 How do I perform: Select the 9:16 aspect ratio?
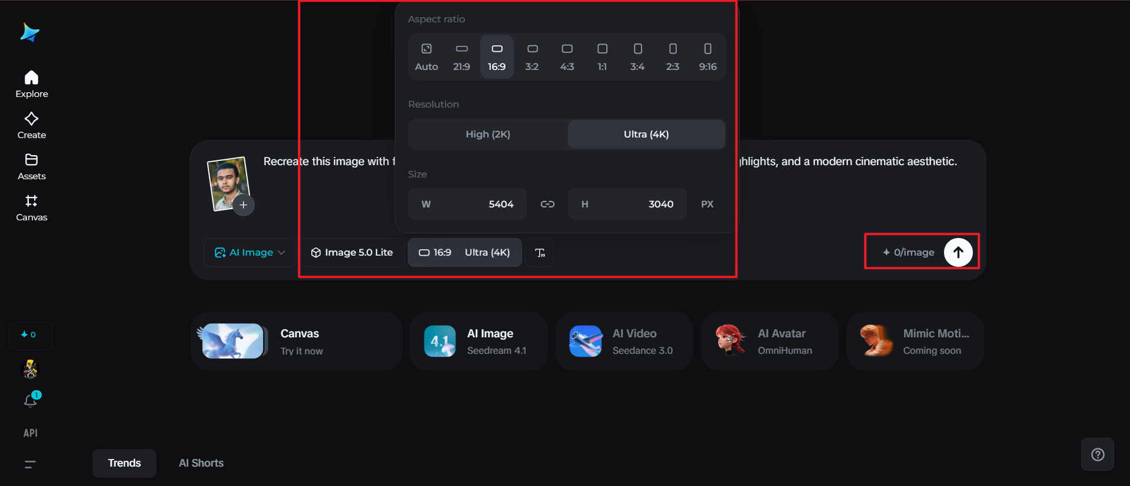coord(708,56)
